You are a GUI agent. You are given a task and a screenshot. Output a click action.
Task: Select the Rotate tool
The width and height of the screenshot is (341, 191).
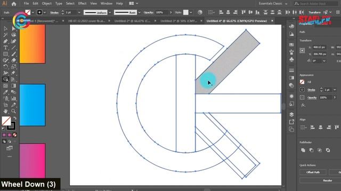(5, 67)
